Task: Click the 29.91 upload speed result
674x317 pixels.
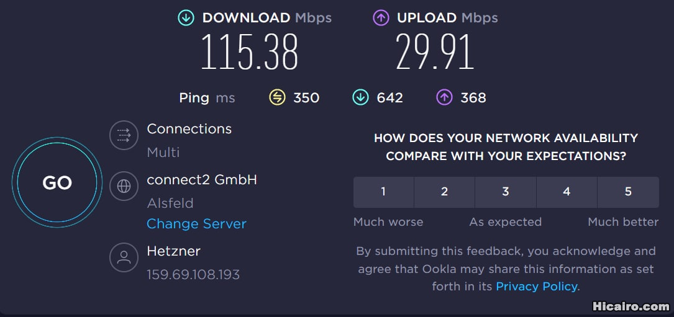Action: (x=435, y=52)
